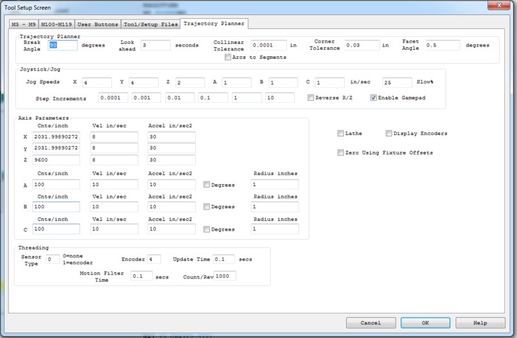Select the X axis Cnts/inch field
This screenshot has height=338, width=517.
point(55,136)
